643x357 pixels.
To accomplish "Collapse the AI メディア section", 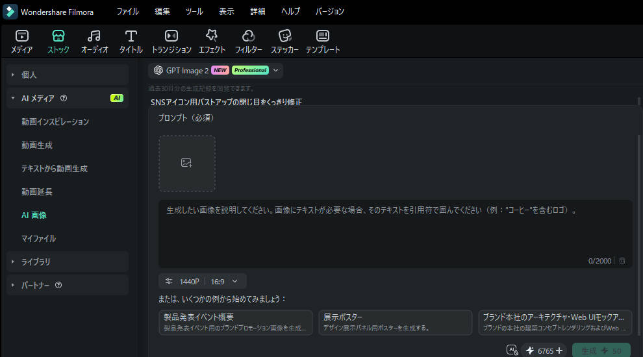I will click(68, 98).
